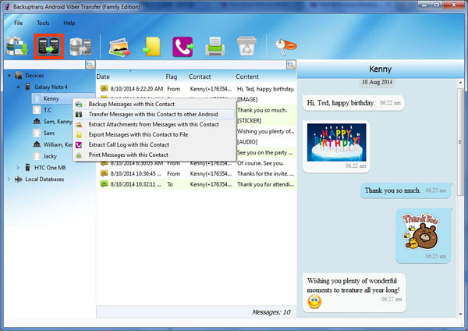Click the Extract Call Log purple phone icon
468x331 pixels.
click(x=183, y=47)
